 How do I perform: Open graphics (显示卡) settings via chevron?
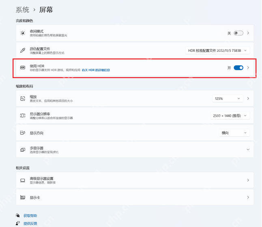248,197
